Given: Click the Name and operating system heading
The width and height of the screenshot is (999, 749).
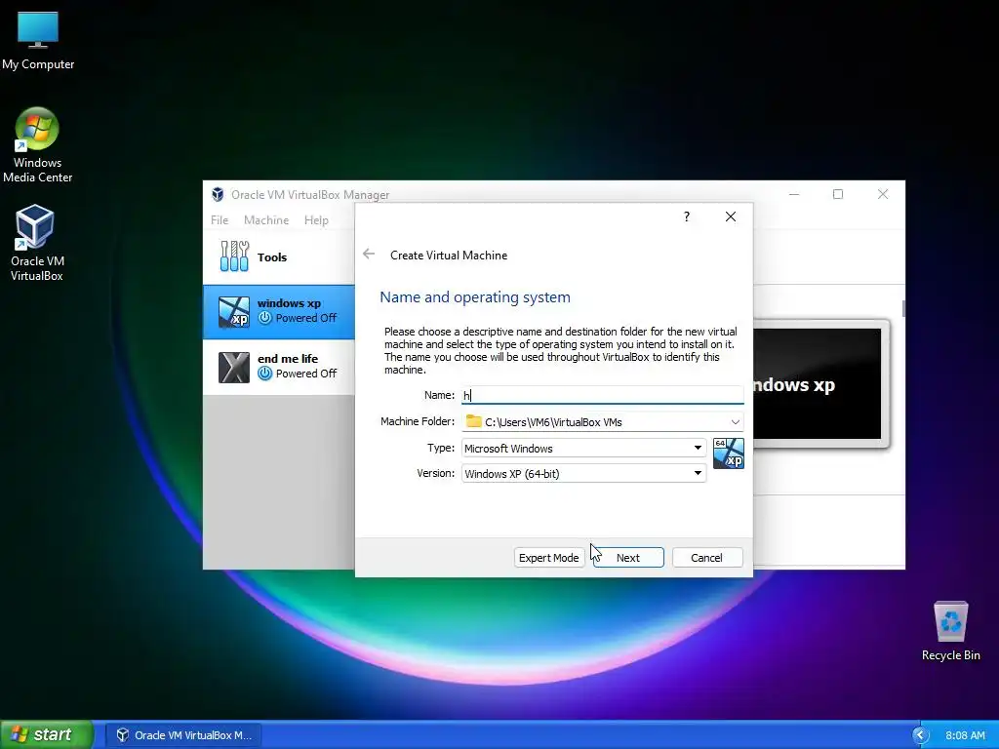Looking at the screenshot, I should pos(475,296).
